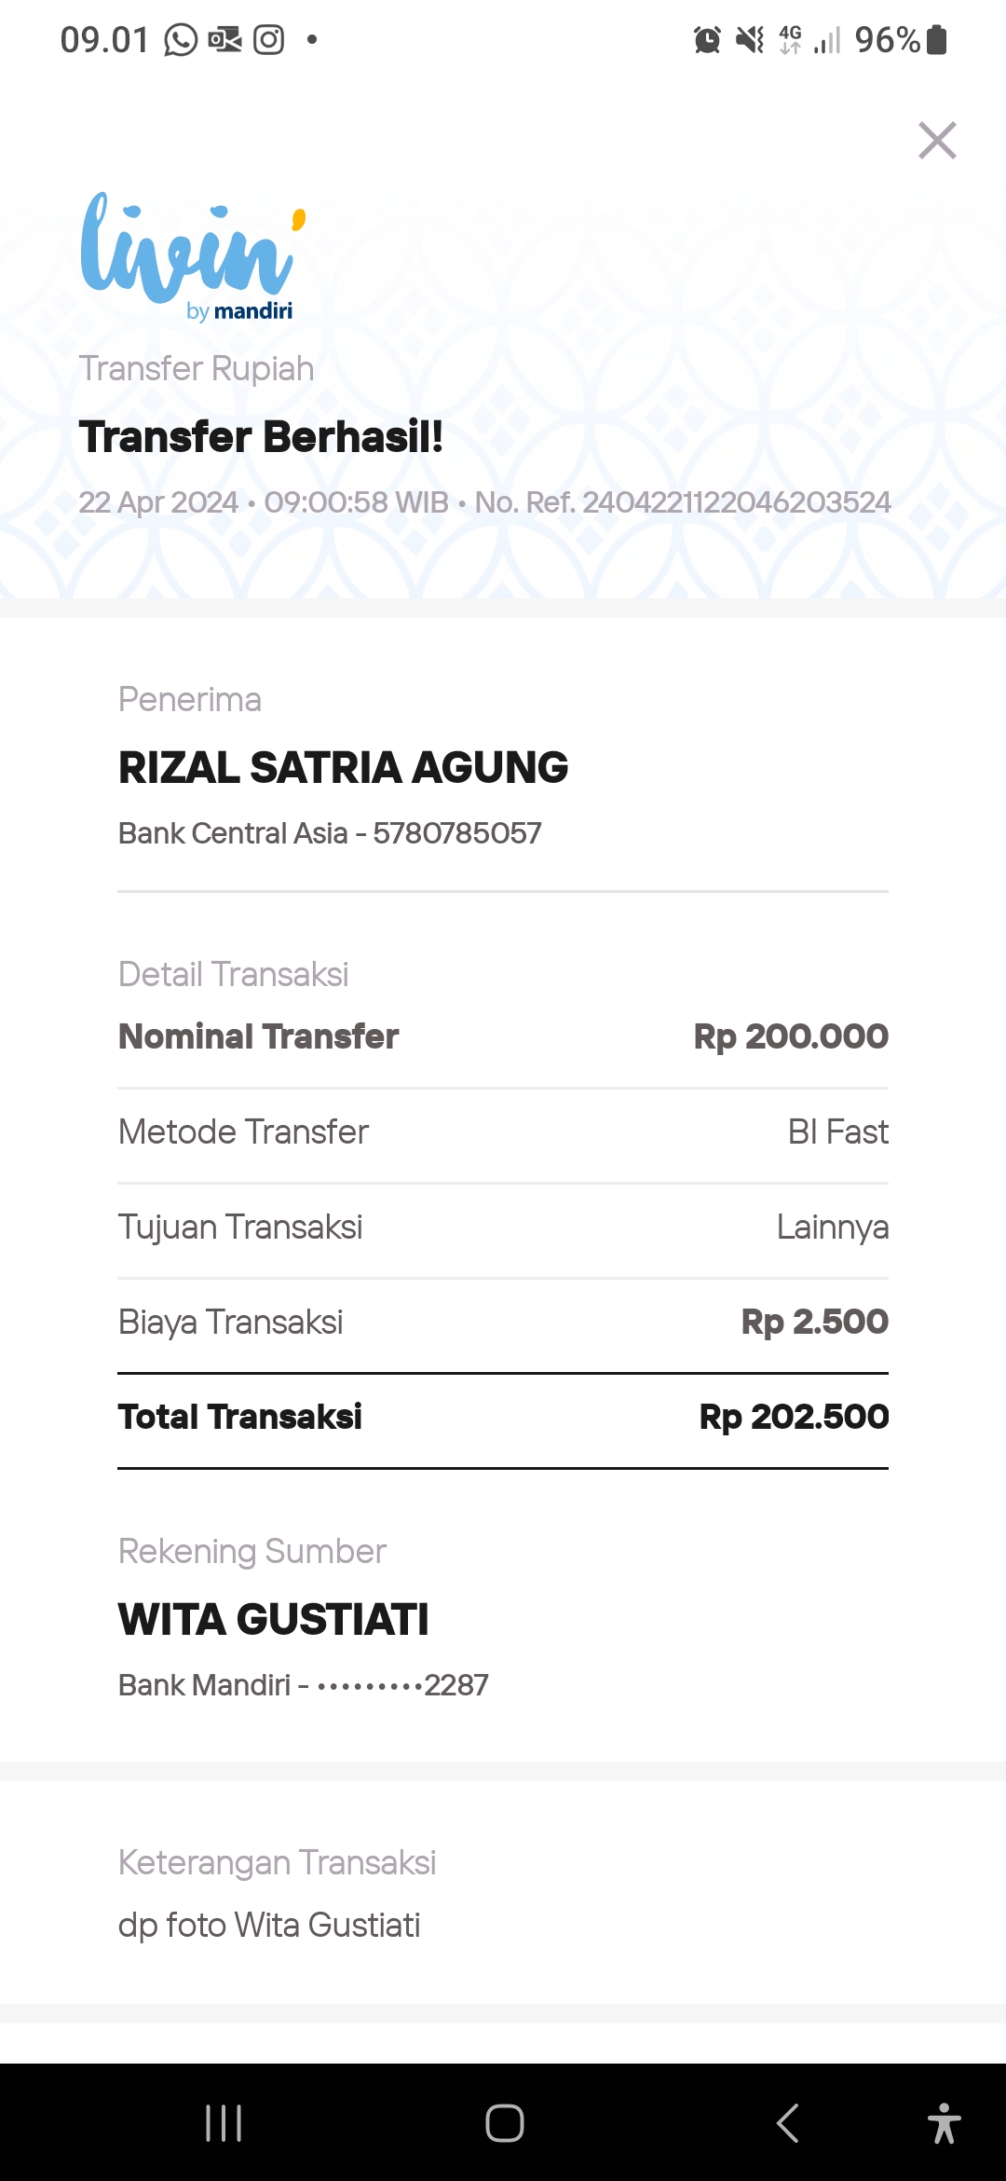
Task: Tap source account name WITA GUSTIATI
Action: 273,1620
